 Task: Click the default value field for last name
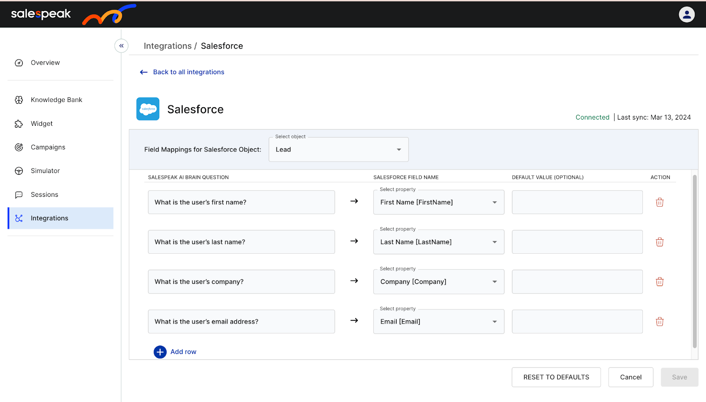(577, 242)
